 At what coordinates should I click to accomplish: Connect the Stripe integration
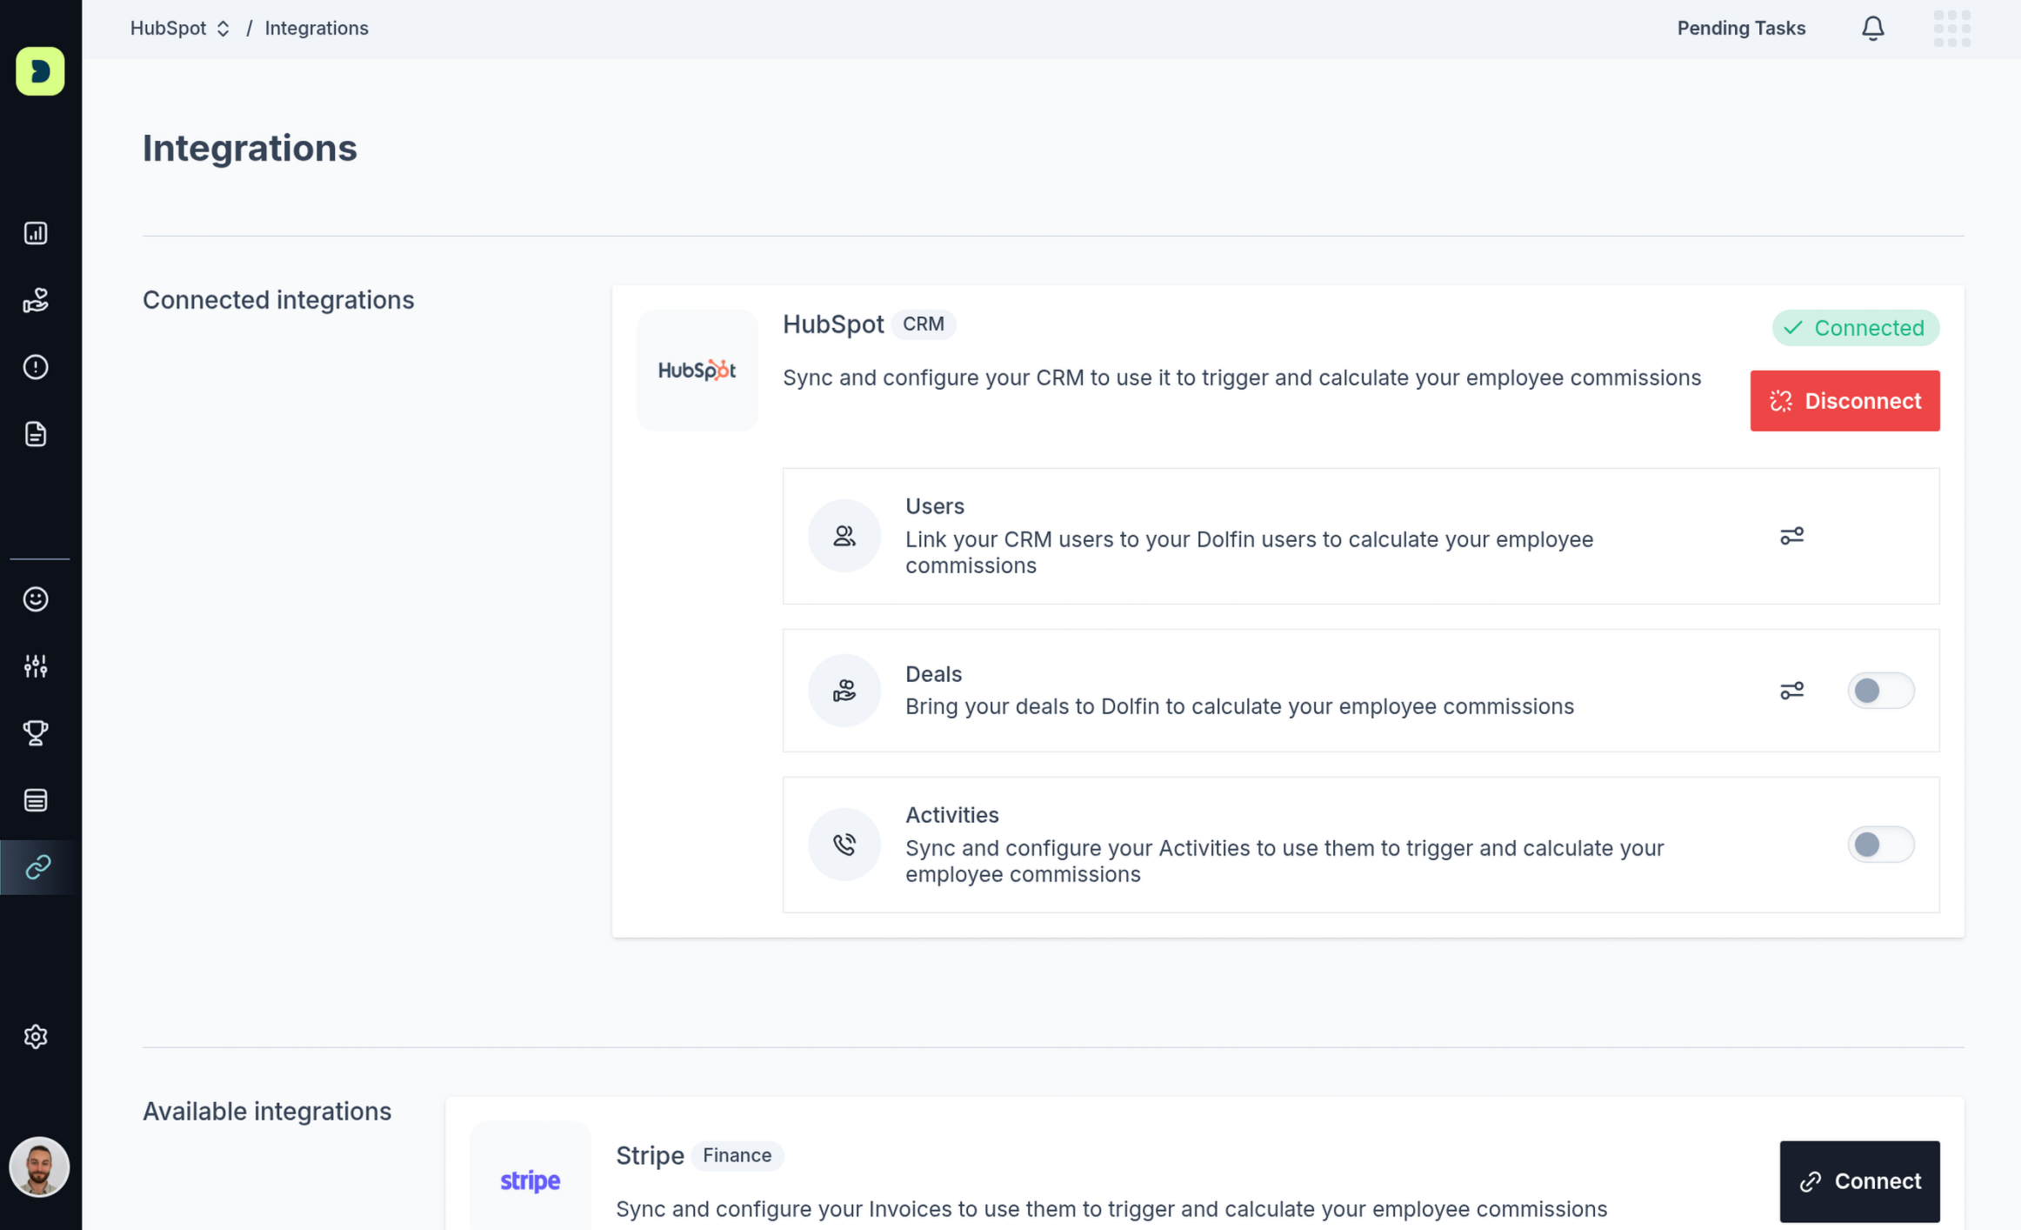click(1859, 1181)
